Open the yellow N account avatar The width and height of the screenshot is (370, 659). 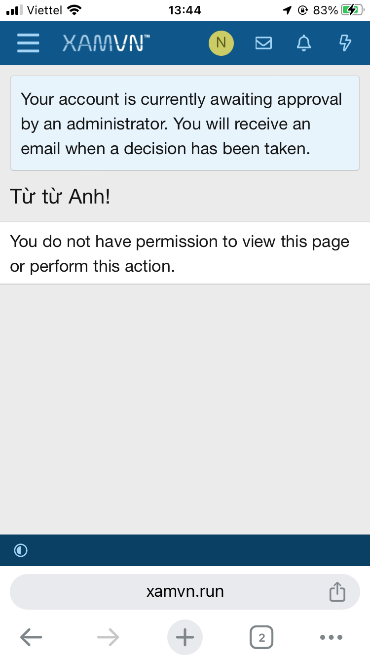pyautogui.click(x=221, y=43)
